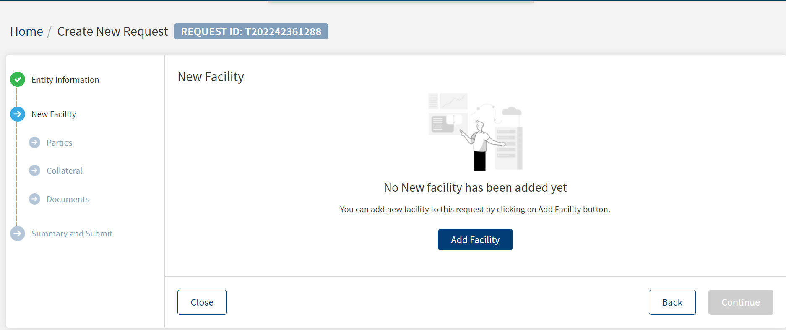This screenshot has height=330, width=786.
Task: Click the arrow icon next to Parties
Action: (x=35, y=143)
